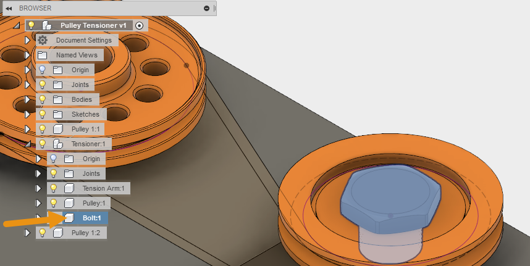Hide Pulley 1:1 using its lightbulb
This screenshot has width=530, height=266.
point(42,129)
